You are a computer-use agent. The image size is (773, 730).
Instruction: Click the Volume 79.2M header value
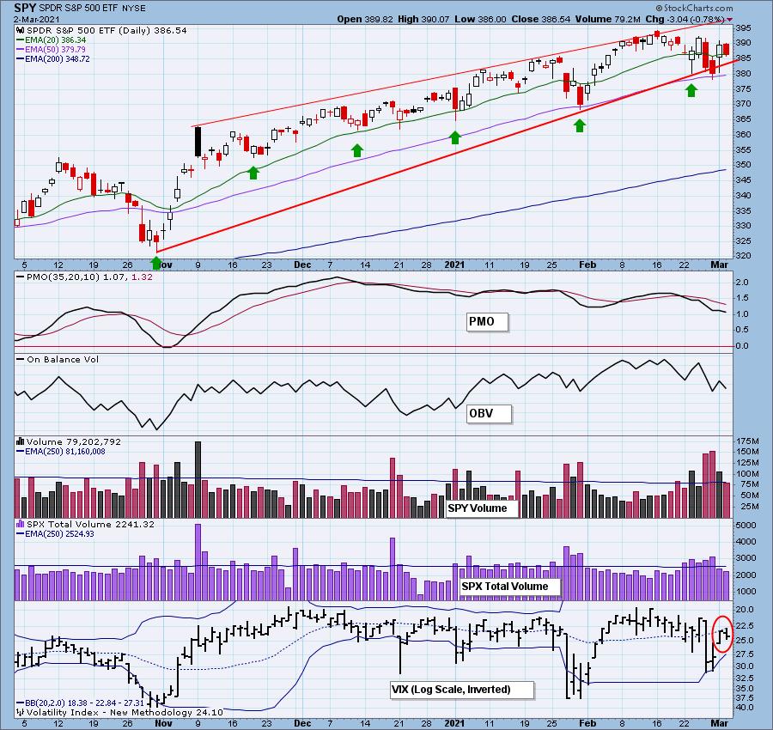[x=607, y=19]
